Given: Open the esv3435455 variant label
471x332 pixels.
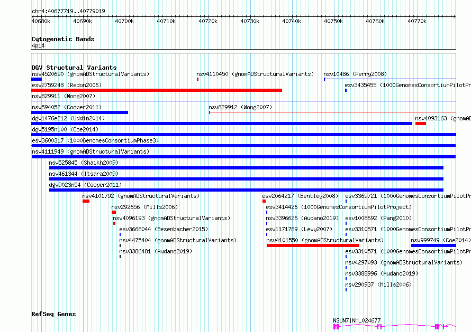Looking at the screenshot, I should 408,85.
